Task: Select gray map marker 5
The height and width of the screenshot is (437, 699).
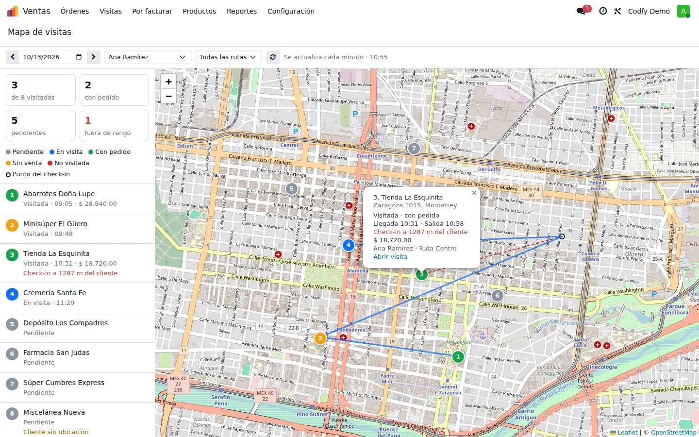Action: 291,189
